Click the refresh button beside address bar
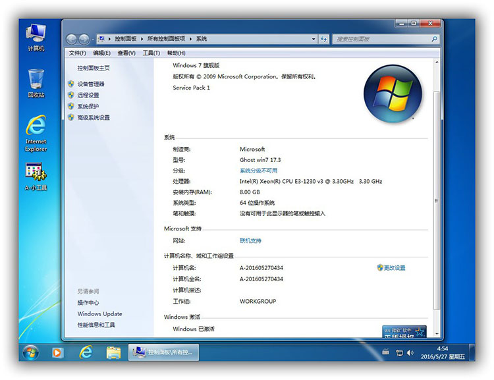494x380 pixels. point(323,39)
